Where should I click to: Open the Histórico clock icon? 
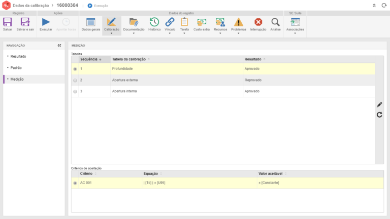[154, 22]
